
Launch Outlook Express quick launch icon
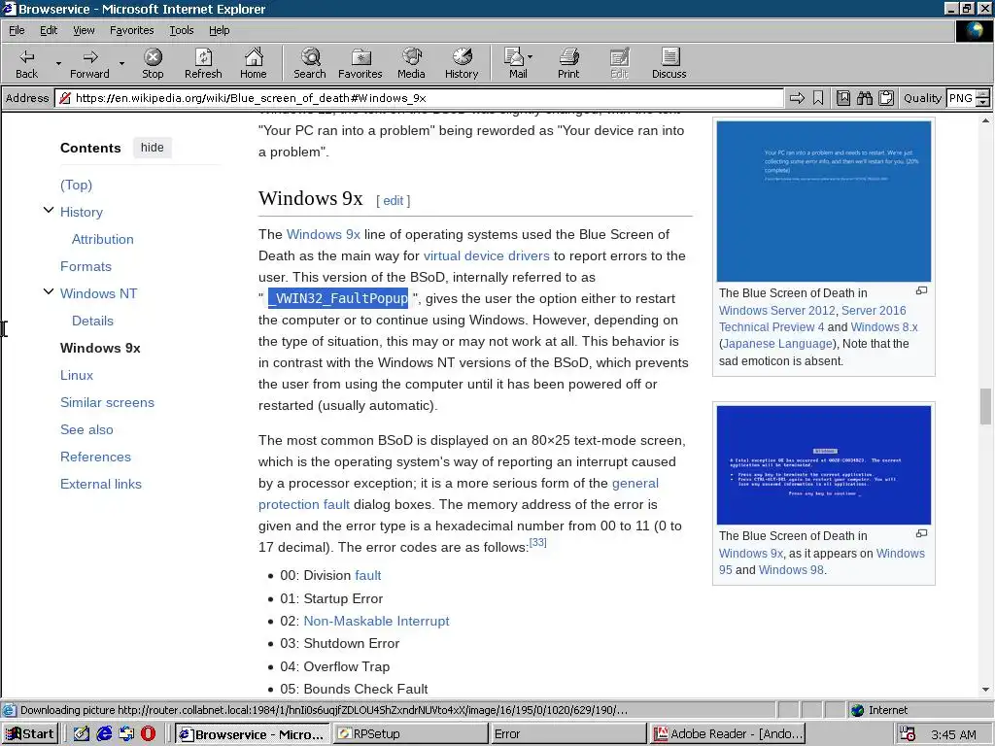tap(126, 734)
